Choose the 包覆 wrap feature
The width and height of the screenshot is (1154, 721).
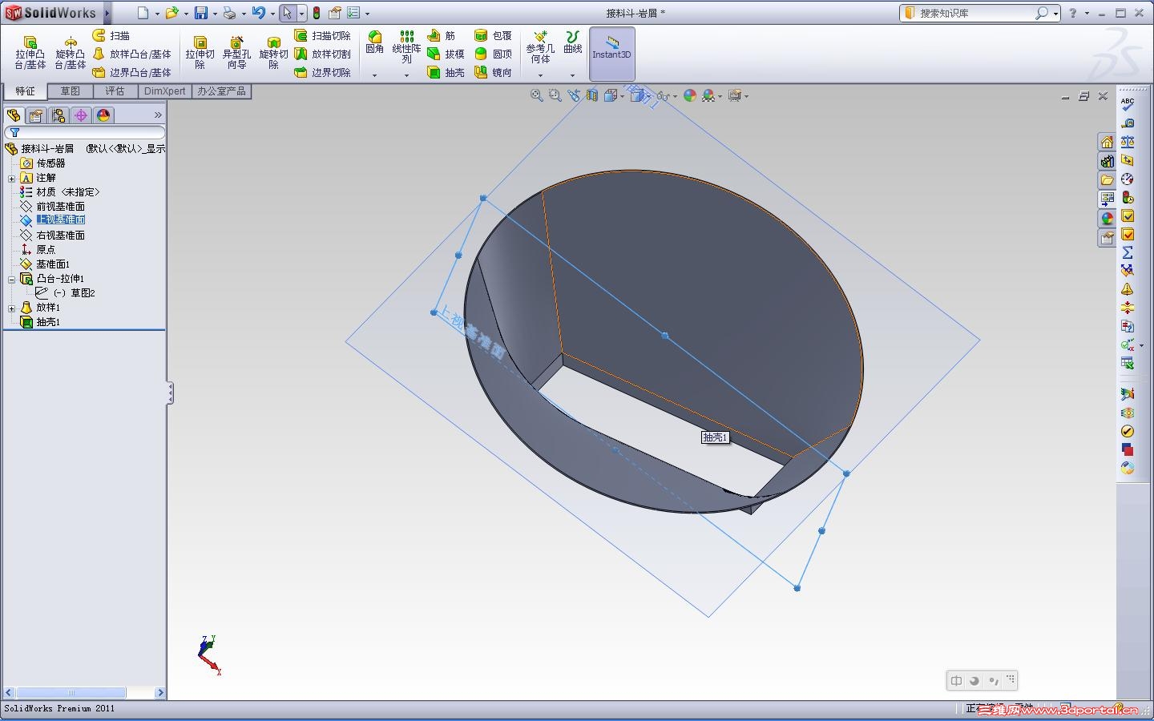(493, 35)
